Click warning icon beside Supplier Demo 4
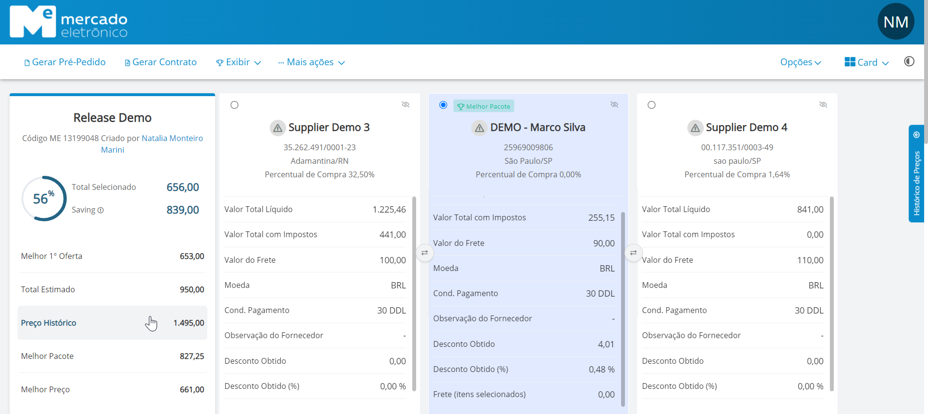This screenshot has height=414, width=928. (x=695, y=128)
